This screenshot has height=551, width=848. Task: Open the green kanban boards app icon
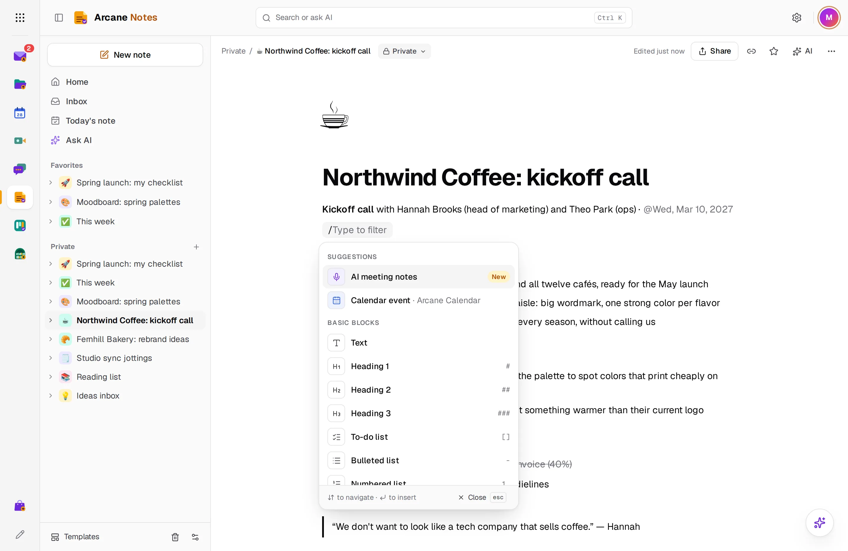(x=20, y=225)
